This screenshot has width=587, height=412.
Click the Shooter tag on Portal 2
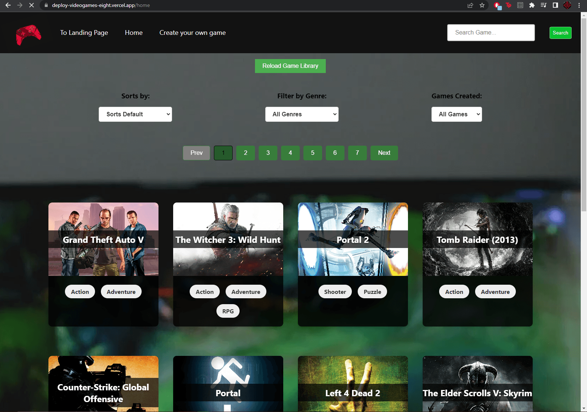(335, 292)
